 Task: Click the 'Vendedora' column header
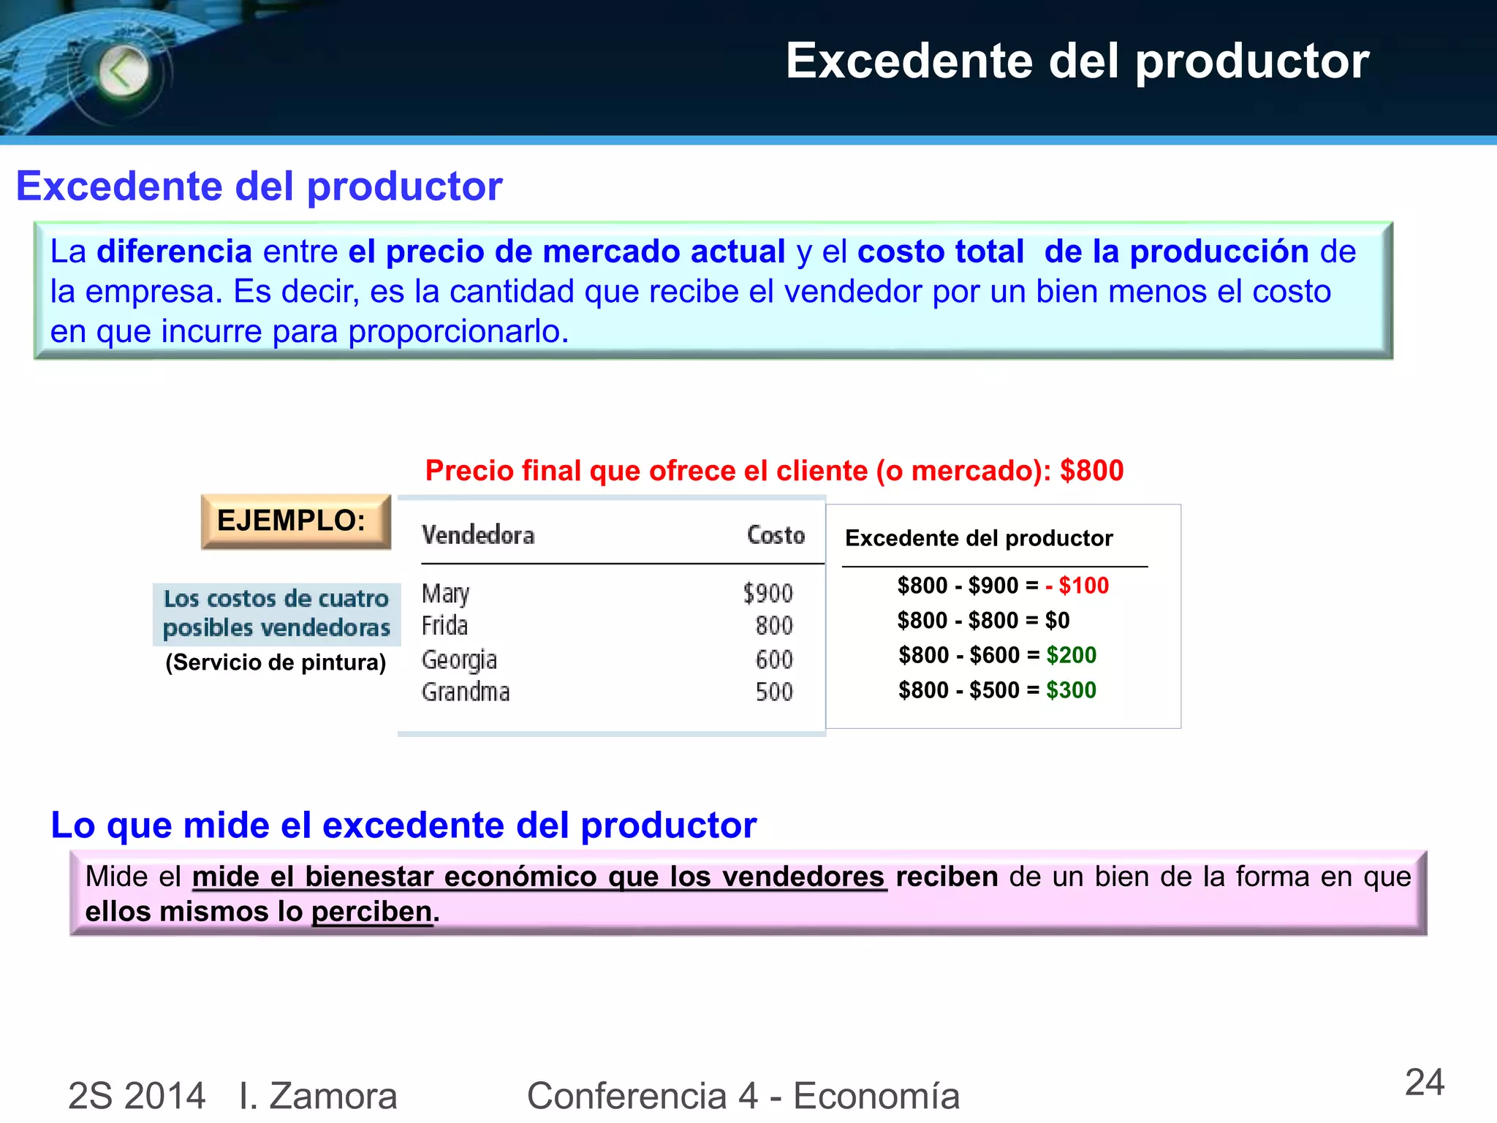point(478,535)
